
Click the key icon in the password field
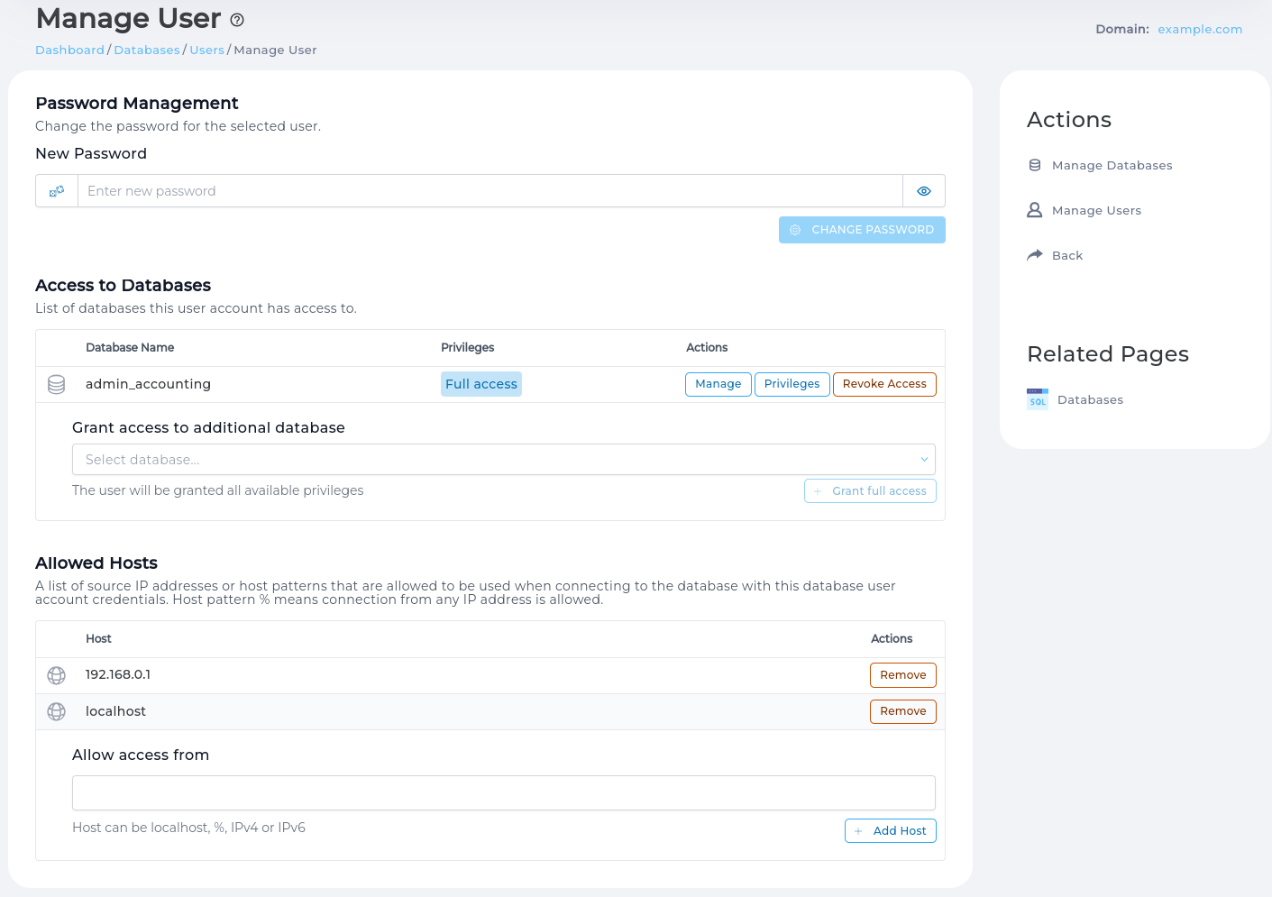(x=56, y=190)
